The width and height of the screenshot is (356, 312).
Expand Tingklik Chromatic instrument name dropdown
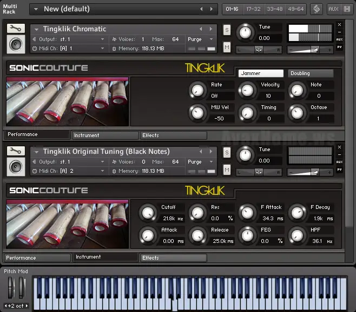click(36, 30)
